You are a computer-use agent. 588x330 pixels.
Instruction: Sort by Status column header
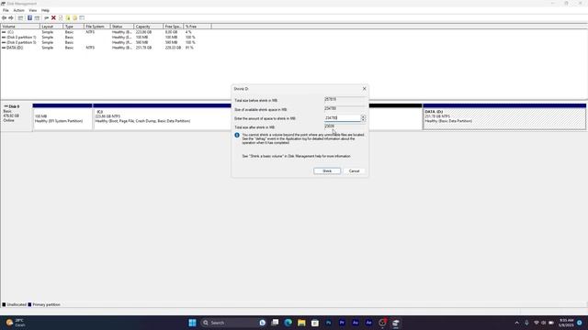122,27
